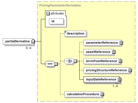Expand the calculationProcedure element

(x=102, y=94)
